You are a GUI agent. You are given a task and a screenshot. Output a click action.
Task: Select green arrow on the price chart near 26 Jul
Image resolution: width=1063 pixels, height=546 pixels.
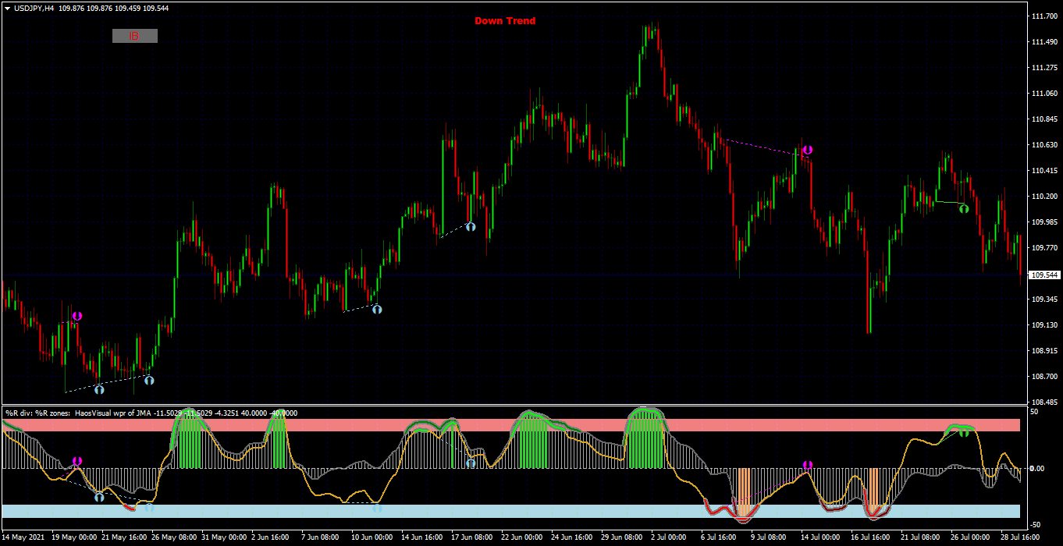[x=964, y=208]
